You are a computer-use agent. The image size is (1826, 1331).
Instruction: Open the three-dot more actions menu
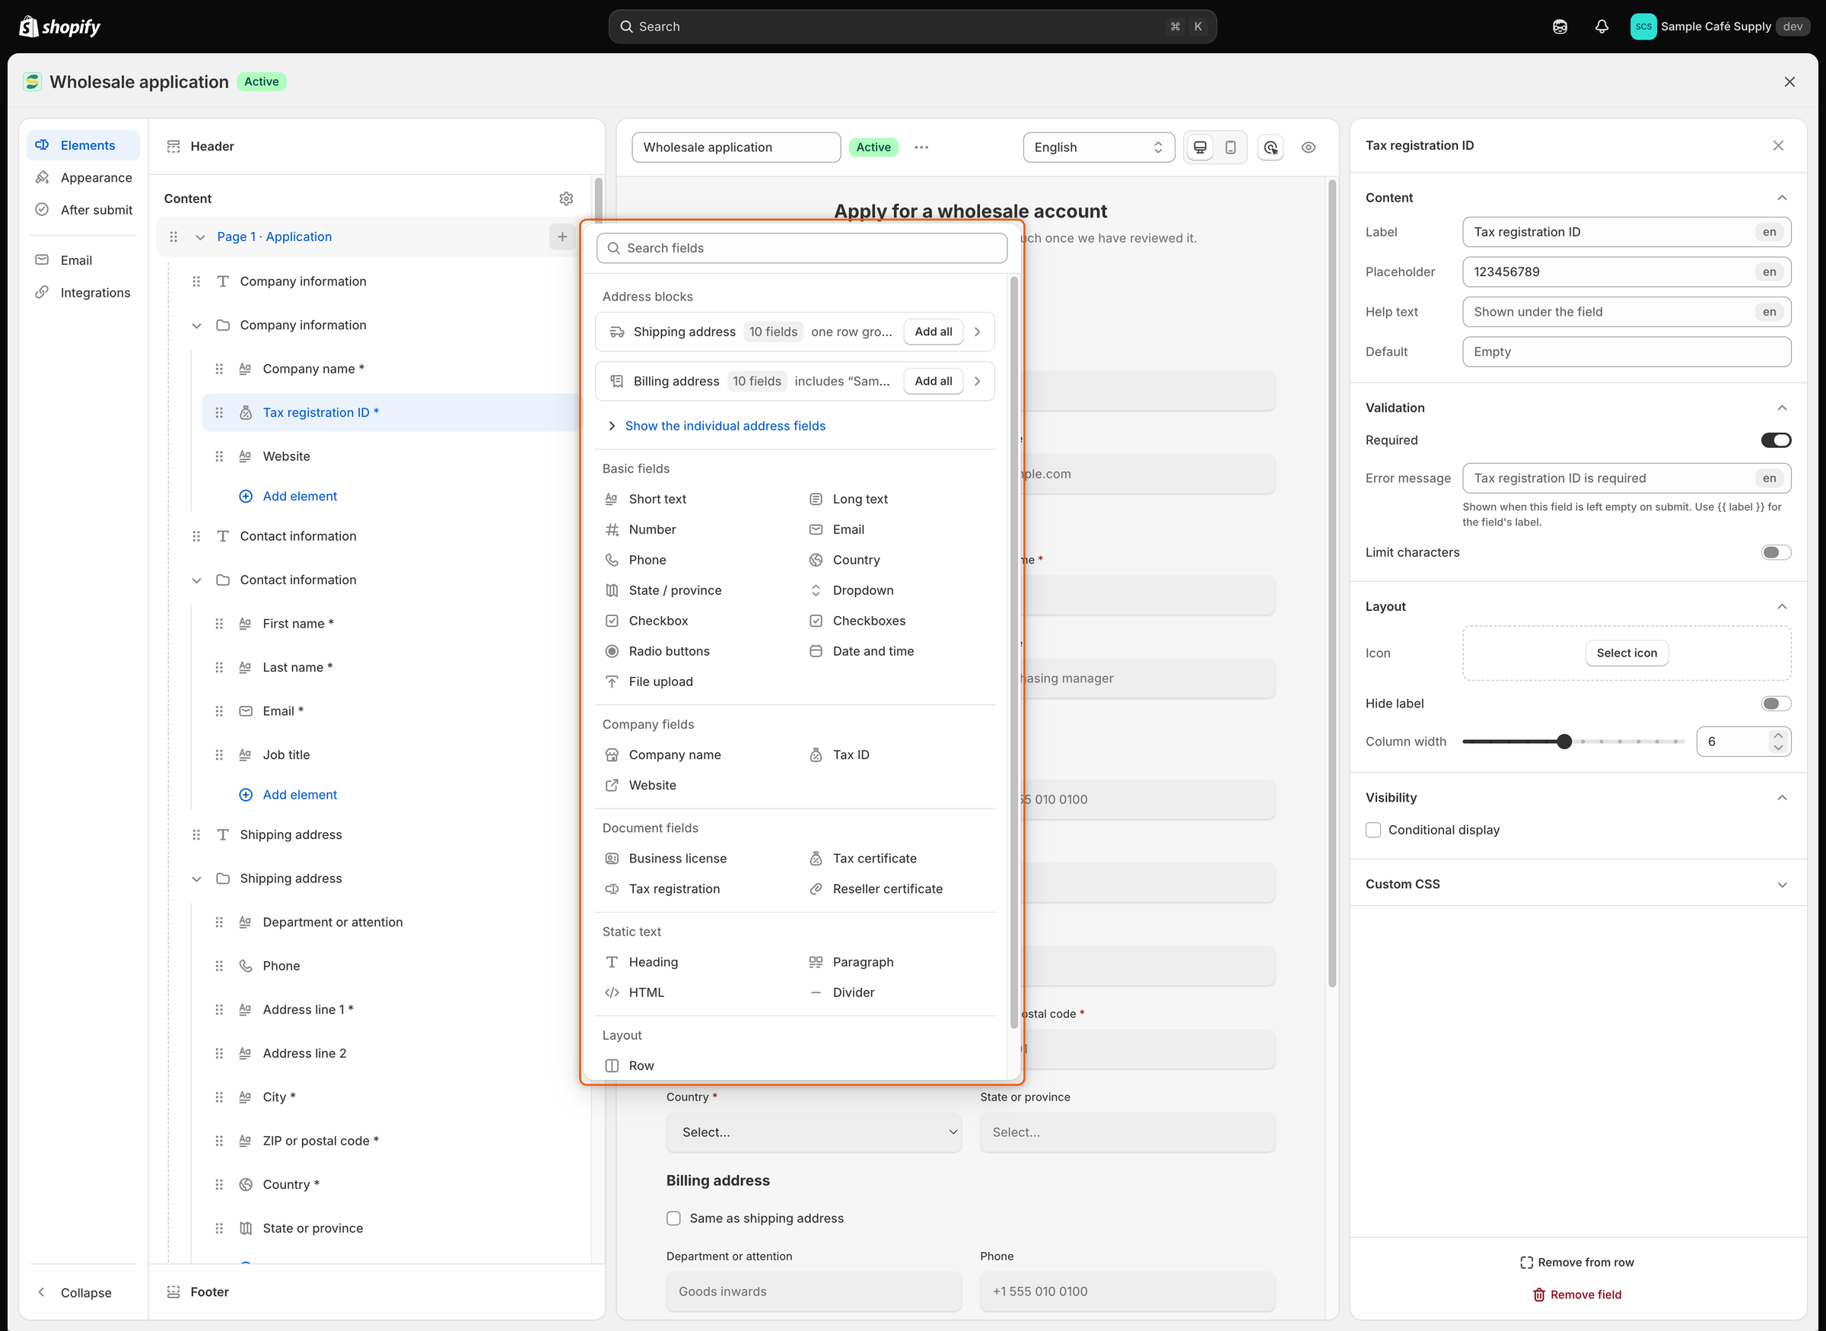(x=921, y=148)
